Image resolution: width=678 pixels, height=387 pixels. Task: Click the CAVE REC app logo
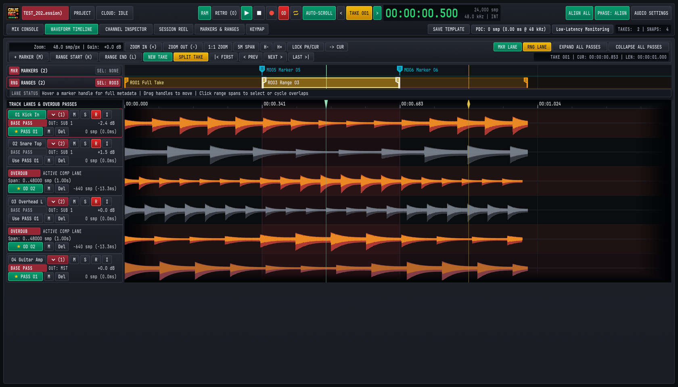click(13, 13)
